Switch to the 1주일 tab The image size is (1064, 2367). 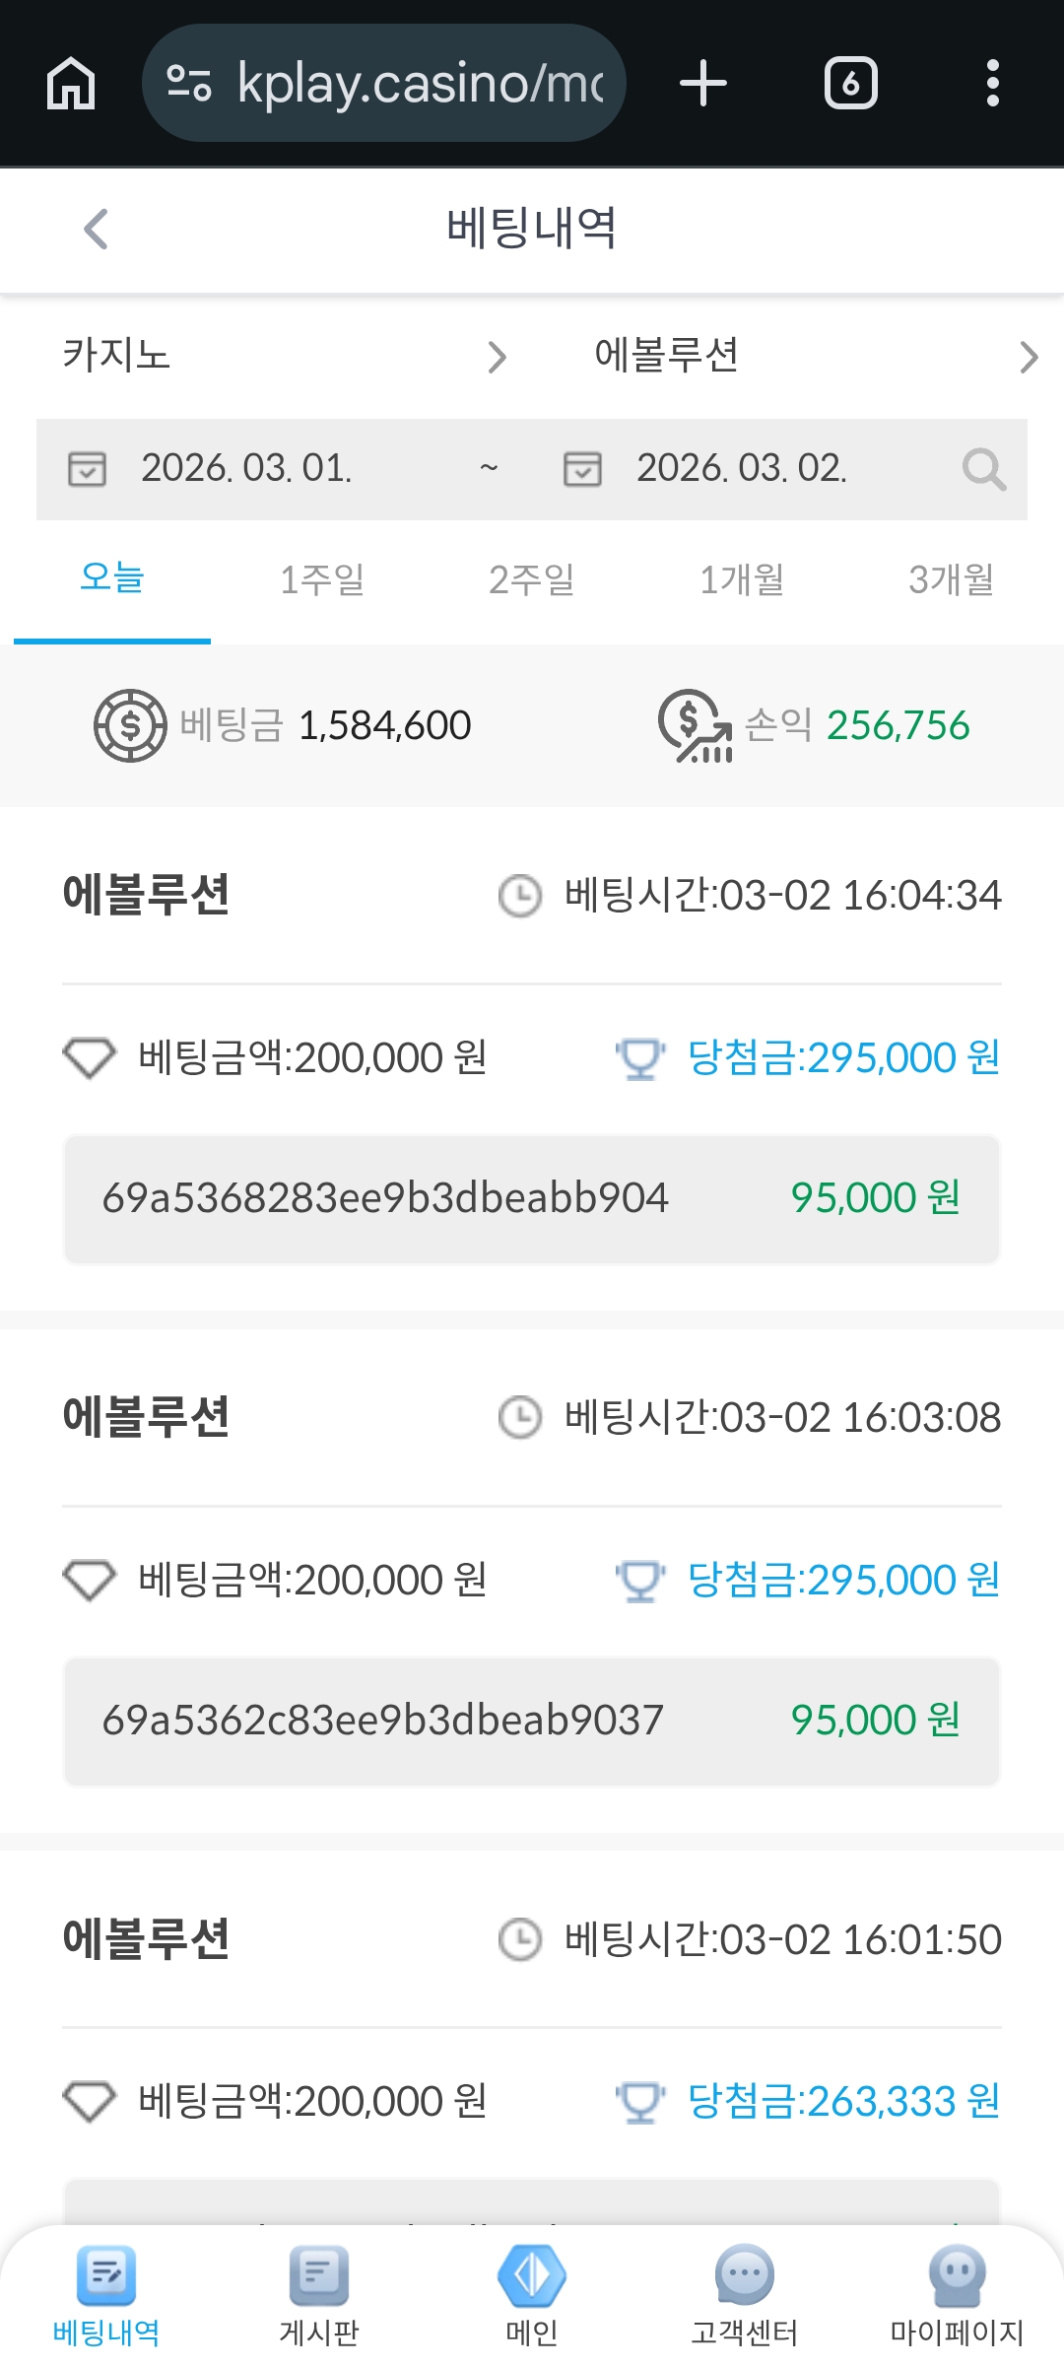(322, 579)
